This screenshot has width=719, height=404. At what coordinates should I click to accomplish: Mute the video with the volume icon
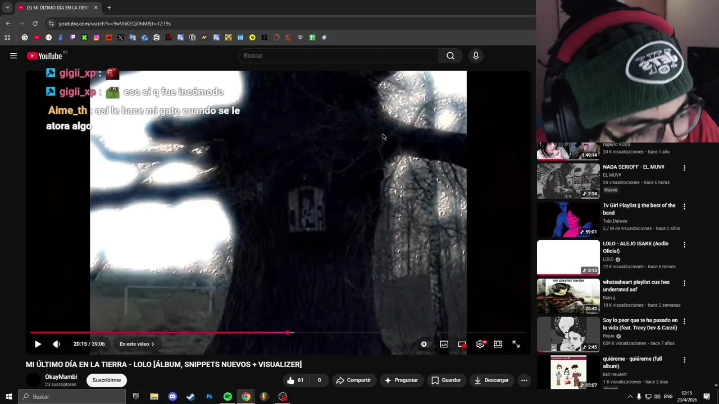[57, 344]
